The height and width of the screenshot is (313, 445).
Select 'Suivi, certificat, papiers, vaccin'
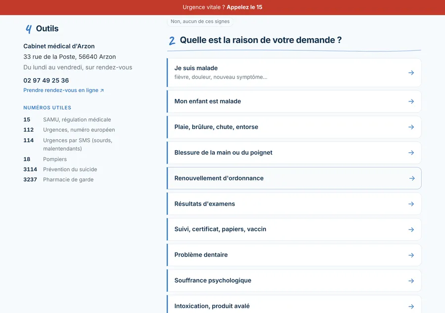click(294, 229)
